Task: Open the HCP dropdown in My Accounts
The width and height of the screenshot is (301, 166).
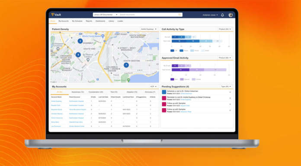Action: coord(153,87)
